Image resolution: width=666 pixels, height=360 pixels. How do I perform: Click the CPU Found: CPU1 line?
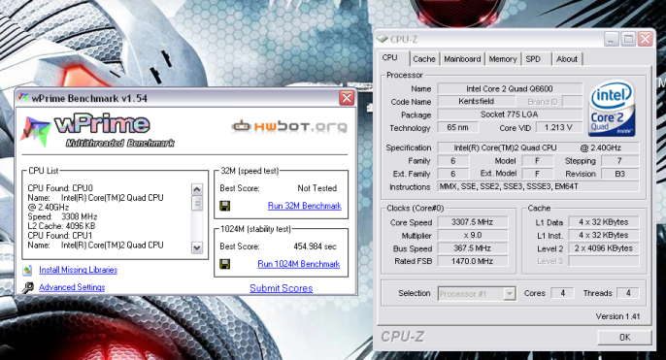click(60, 235)
